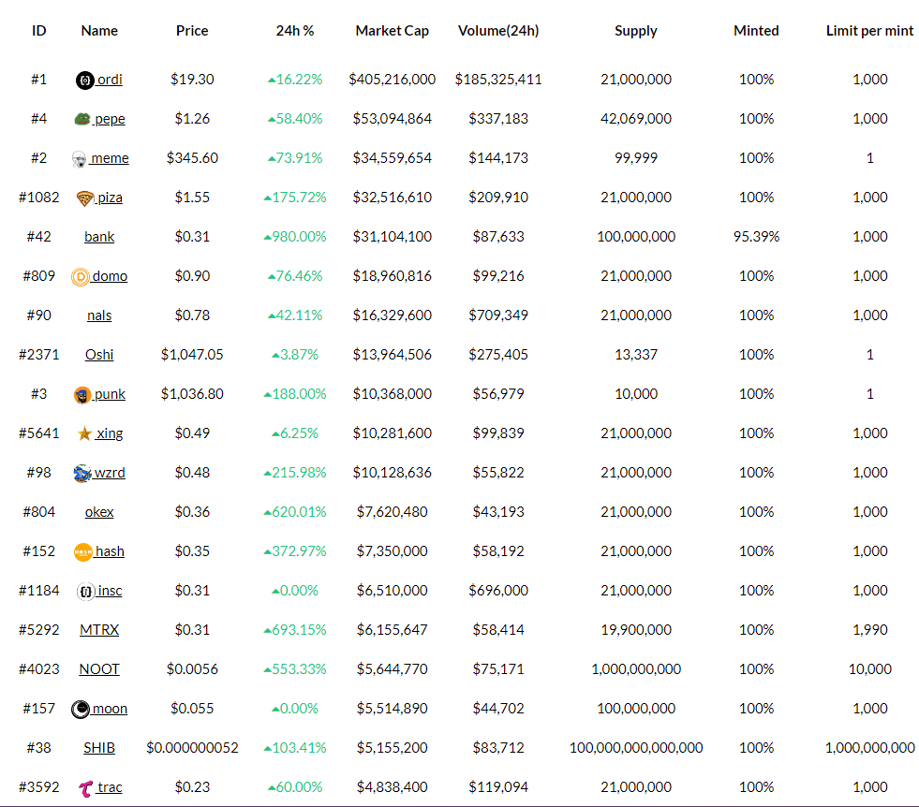Sort table by Market Cap header

[x=392, y=31]
